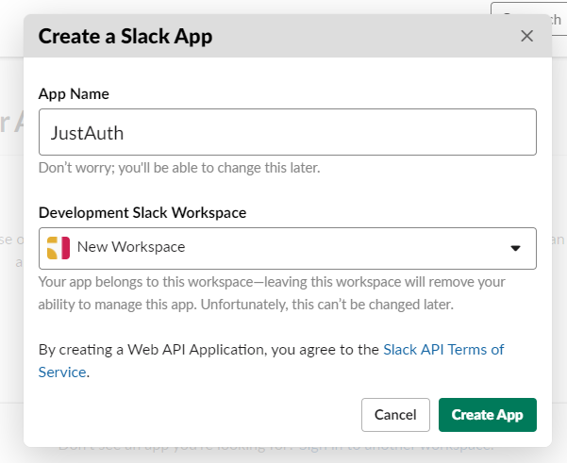The image size is (567, 463).
Task: Click the Create App button
Action: coord(488,415)
